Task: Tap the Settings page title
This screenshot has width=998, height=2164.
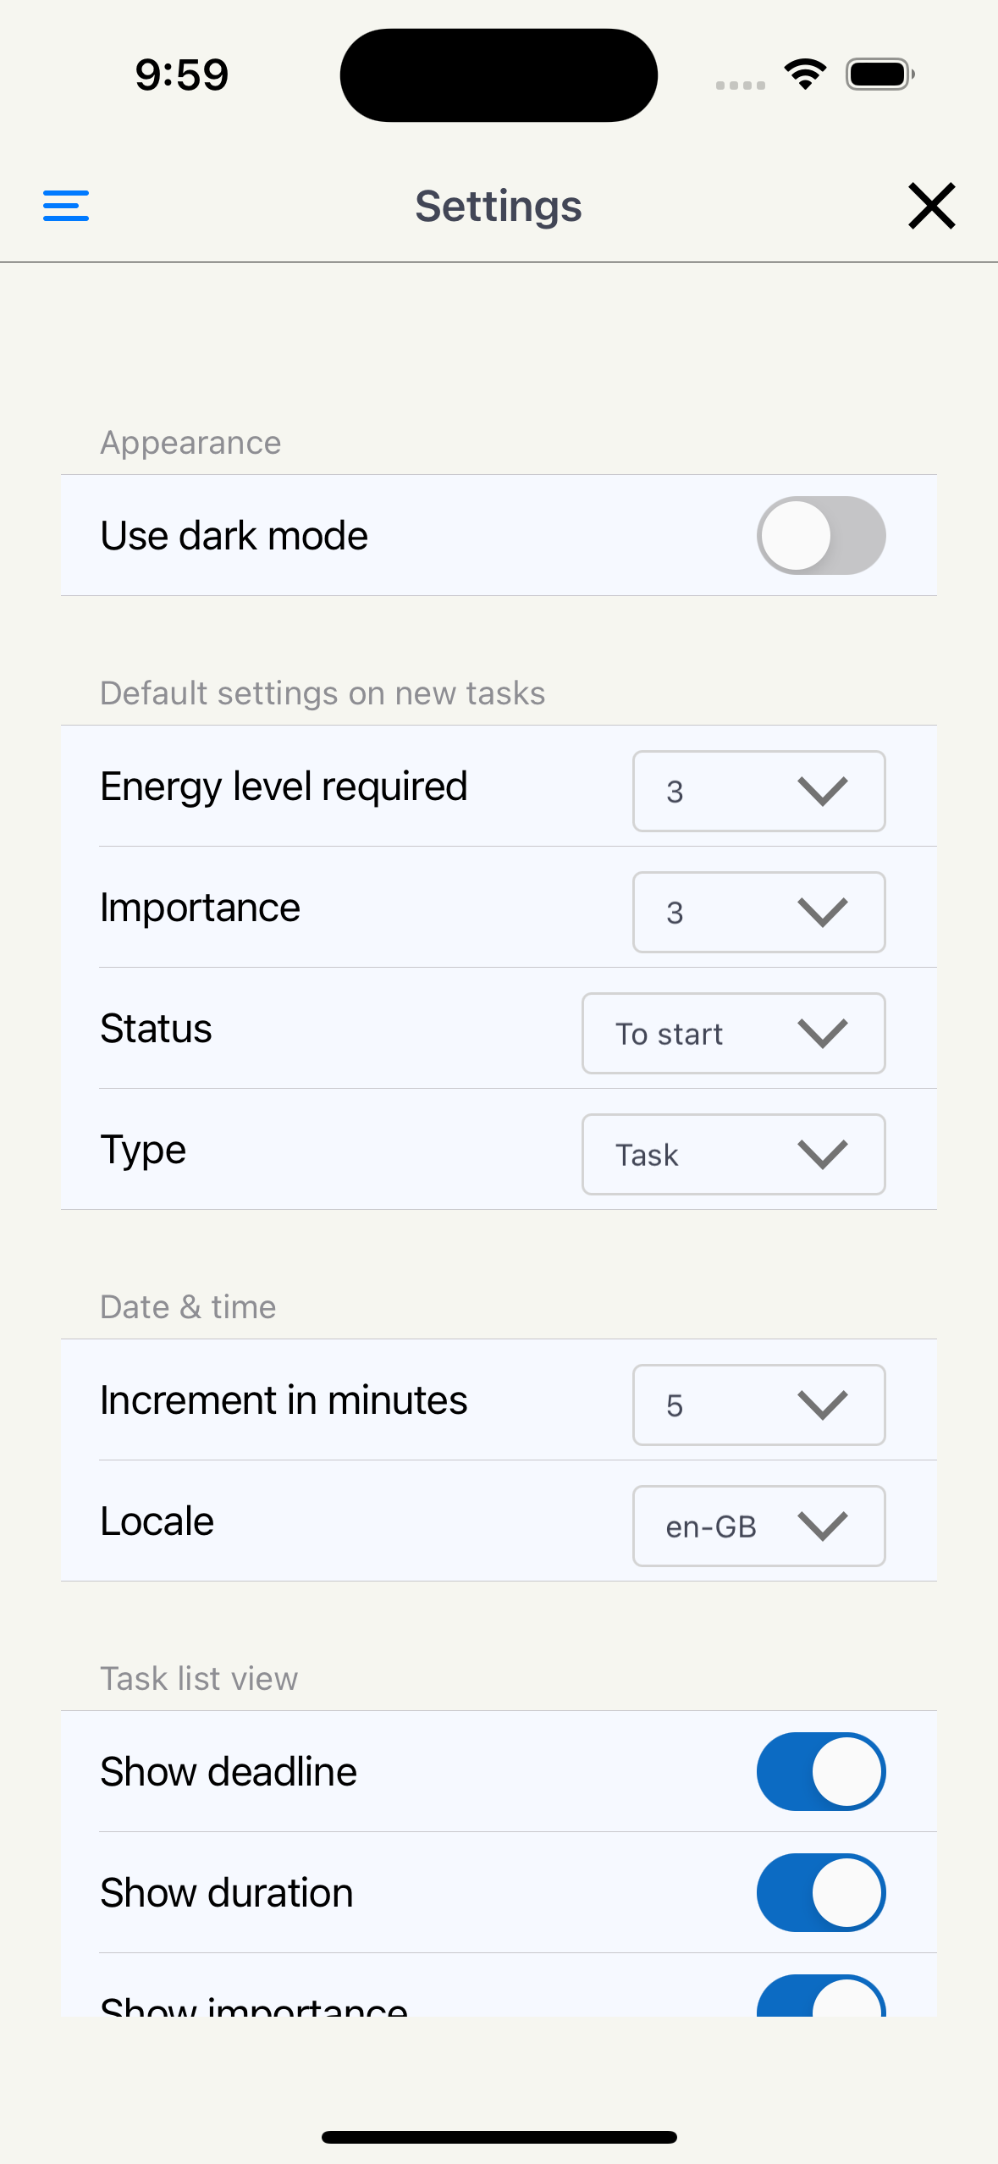Action: point(498,206)
